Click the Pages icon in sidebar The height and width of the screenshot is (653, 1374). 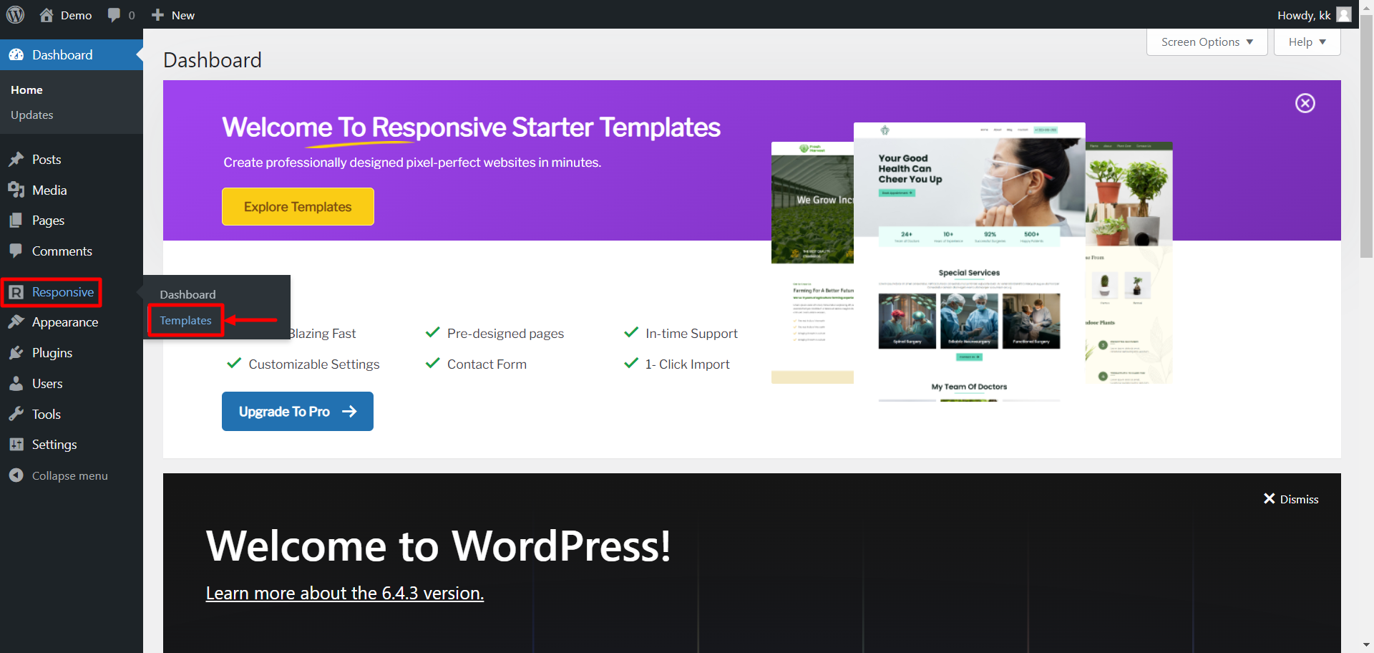click(16, 221)
